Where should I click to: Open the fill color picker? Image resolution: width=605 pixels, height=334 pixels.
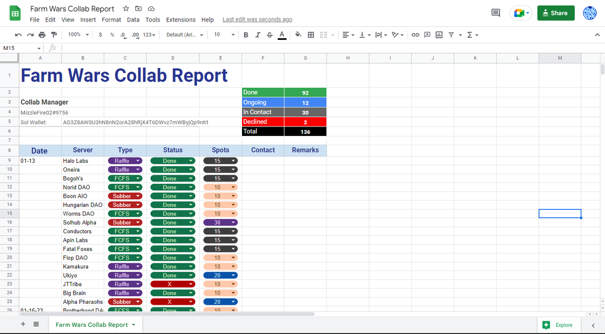(298, 35)
